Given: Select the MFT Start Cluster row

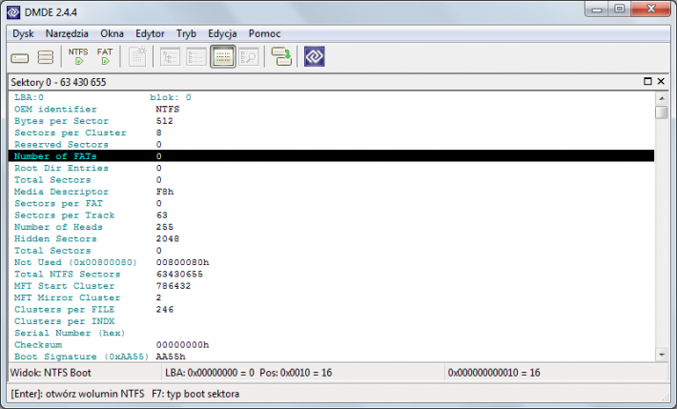Looking at the screenshot, I should tap(331, 286).
